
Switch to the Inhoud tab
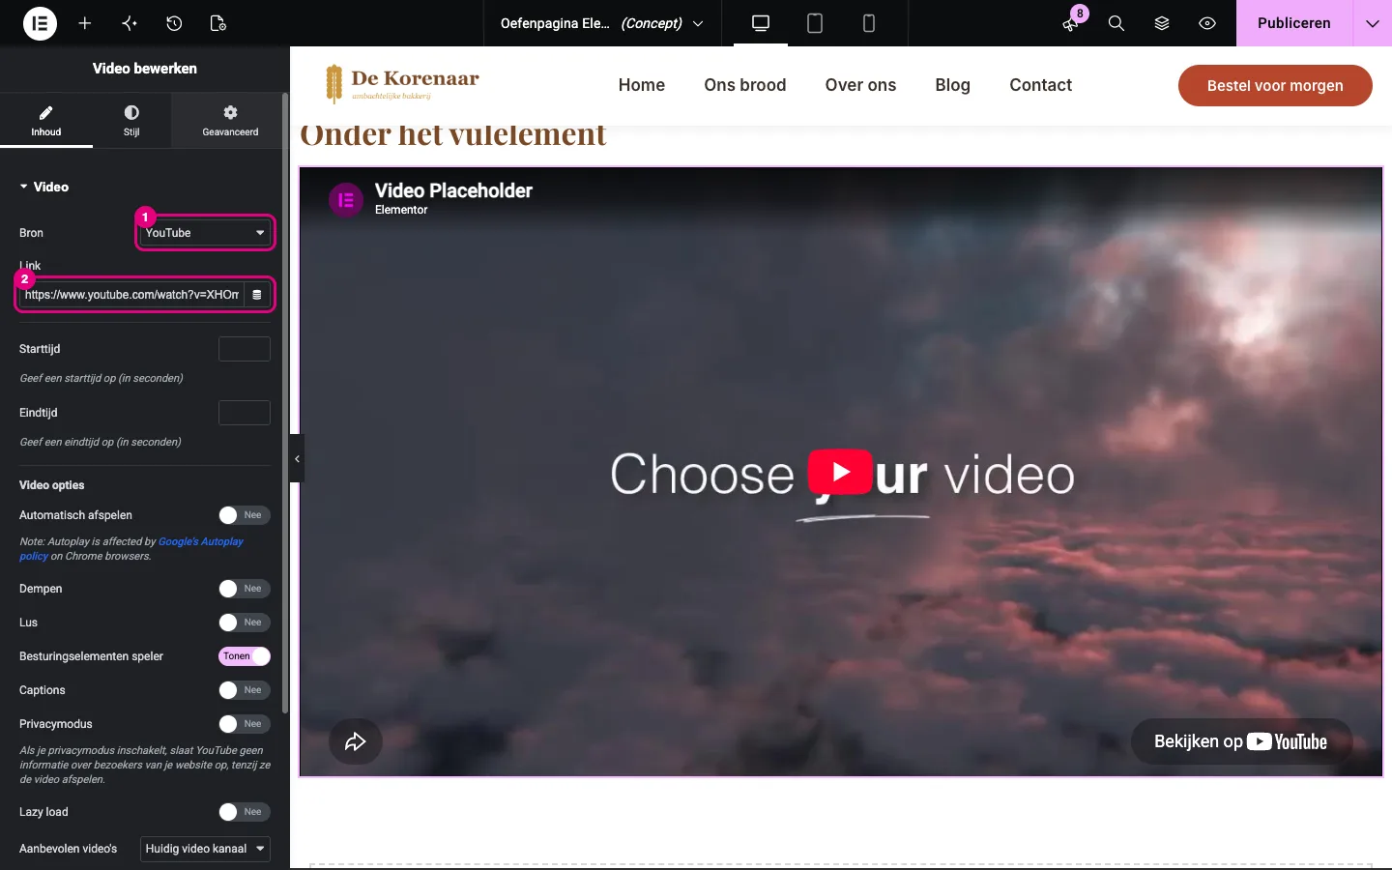tap(46, 120)
